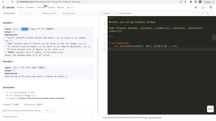Open the Contest menu item
The width and height of the screenshot is (216, 121).
tap(51, 7)
